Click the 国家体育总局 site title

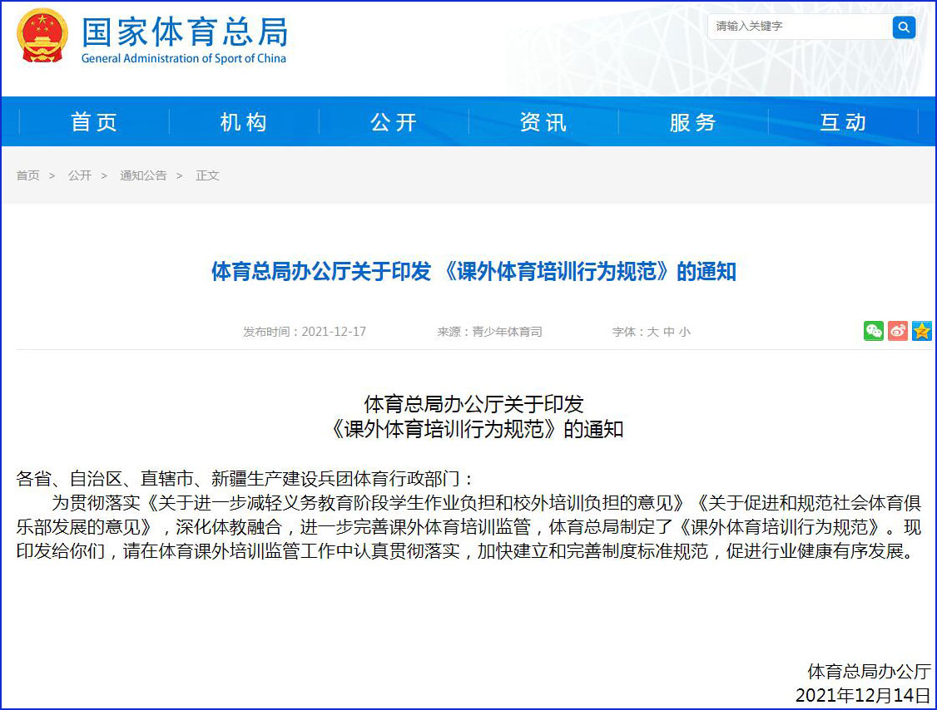(185, 32)
